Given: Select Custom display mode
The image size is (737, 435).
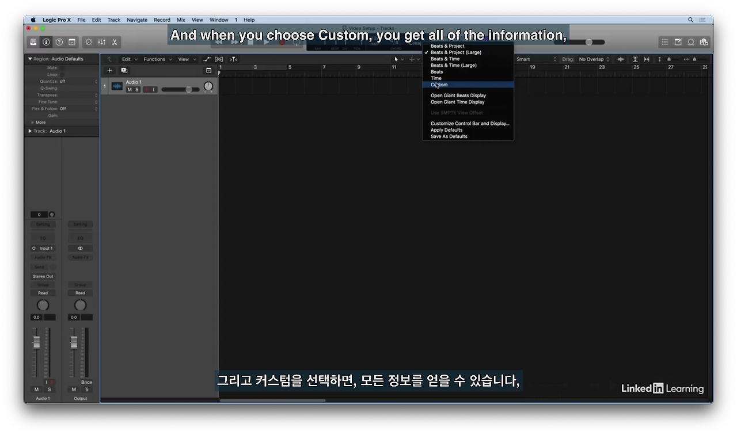Looking at the screenshot, I should 468,85.
